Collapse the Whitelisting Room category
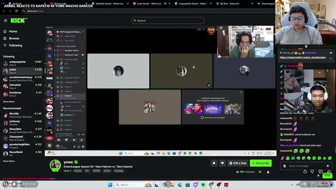 coord(66,46)
